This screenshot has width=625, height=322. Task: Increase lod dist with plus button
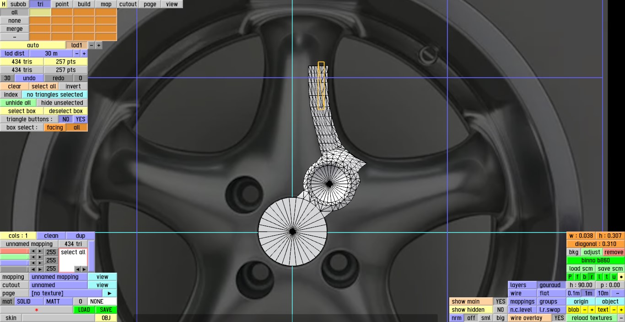84,53
